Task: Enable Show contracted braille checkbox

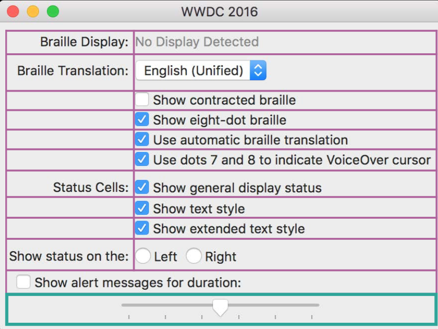Action: [142, 100]
